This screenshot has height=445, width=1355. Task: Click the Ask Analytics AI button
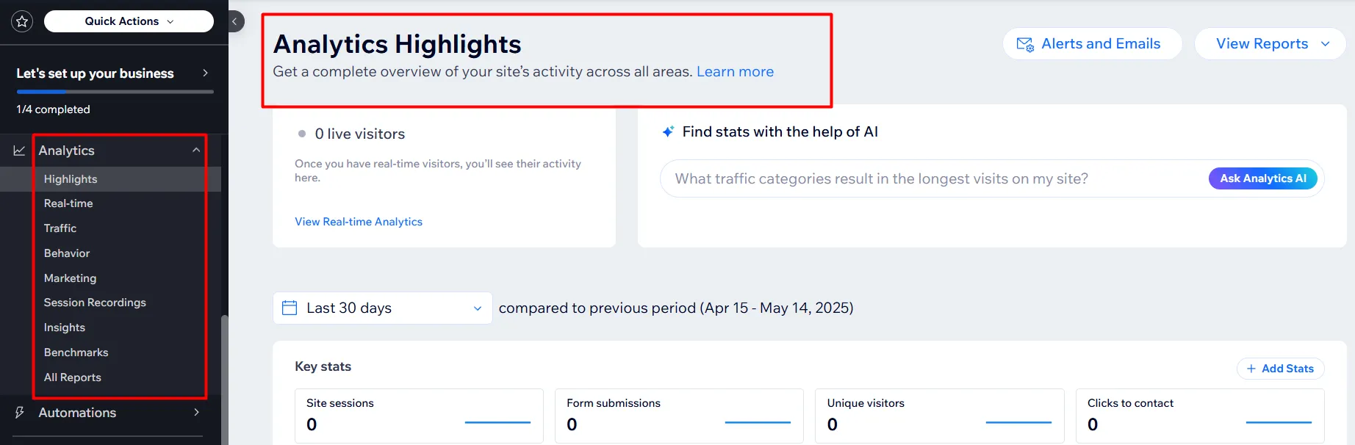pyautogui.click(x=1262, y=178)
